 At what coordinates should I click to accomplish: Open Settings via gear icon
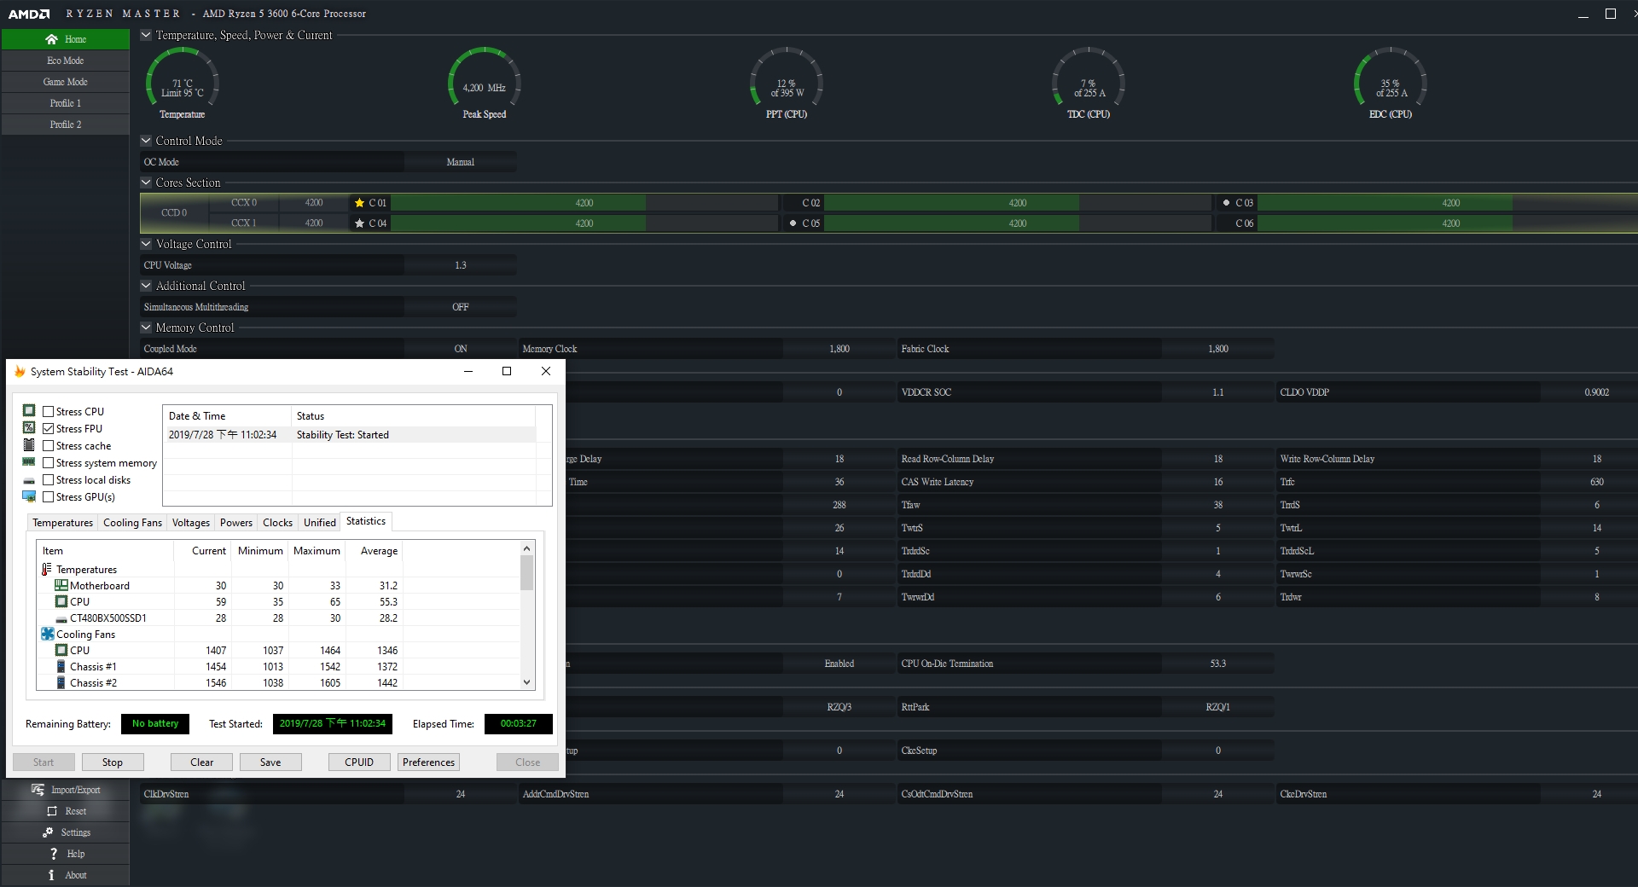tap(48, 832)
